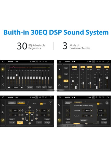This screenshot has width=111, height=157.
Task: Select RearLeft position in the Fader screen
Action: pyautogui.click(x=12, y=123)
